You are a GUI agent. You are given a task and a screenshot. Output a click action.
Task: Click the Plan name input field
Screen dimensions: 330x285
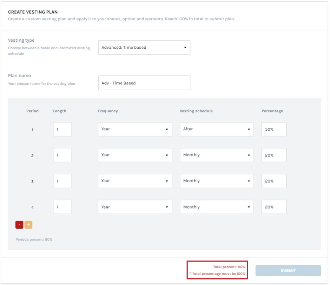tap(144, 83)
